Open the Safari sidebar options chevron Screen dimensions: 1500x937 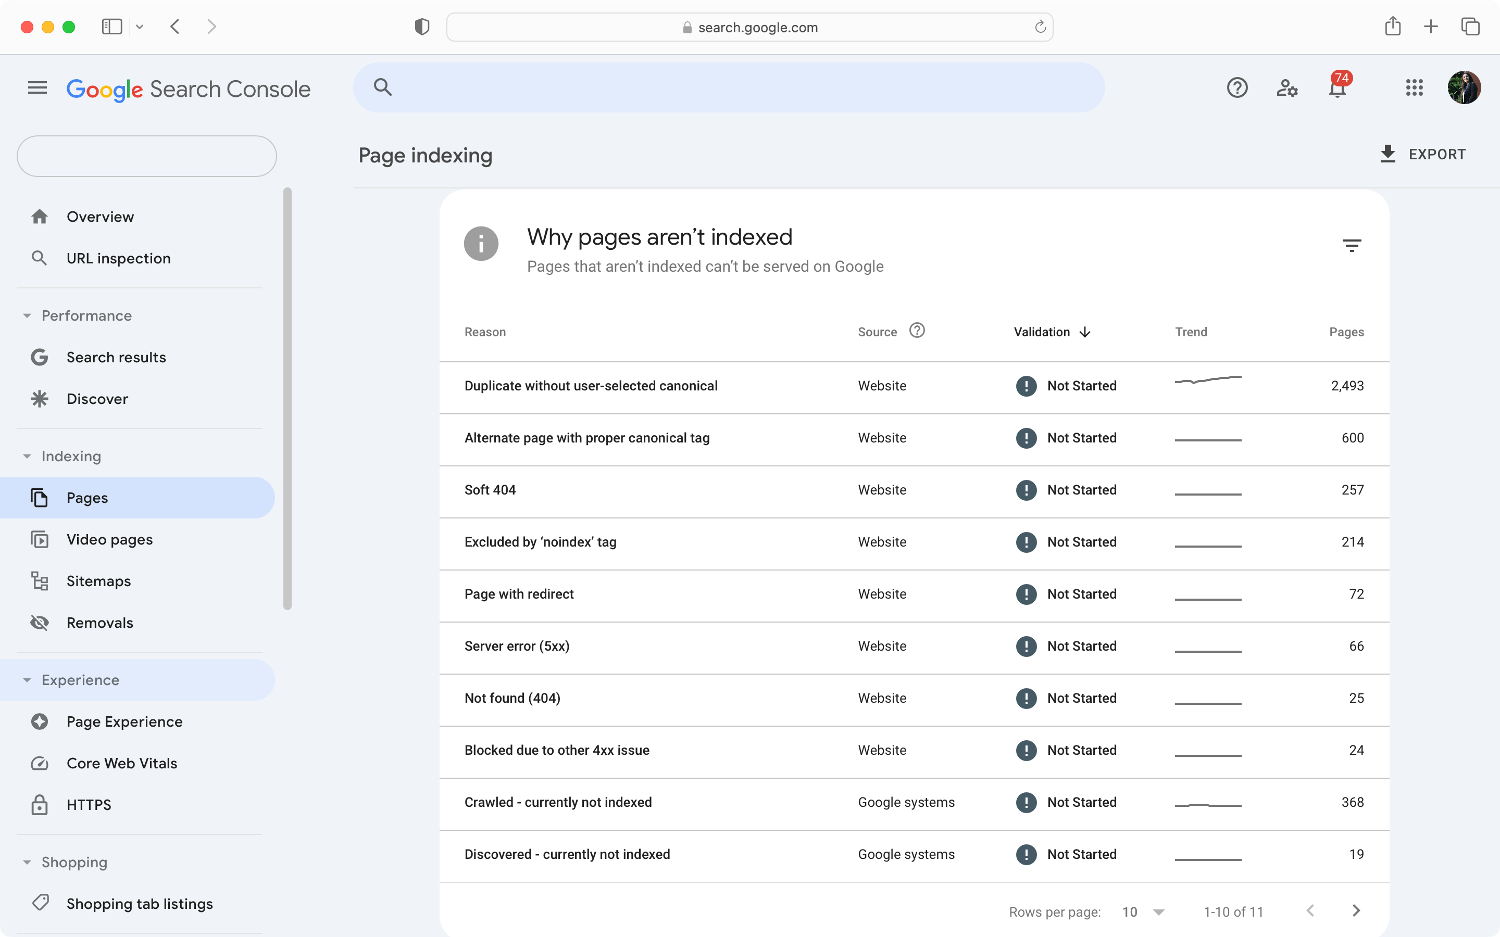click(140, 27)
